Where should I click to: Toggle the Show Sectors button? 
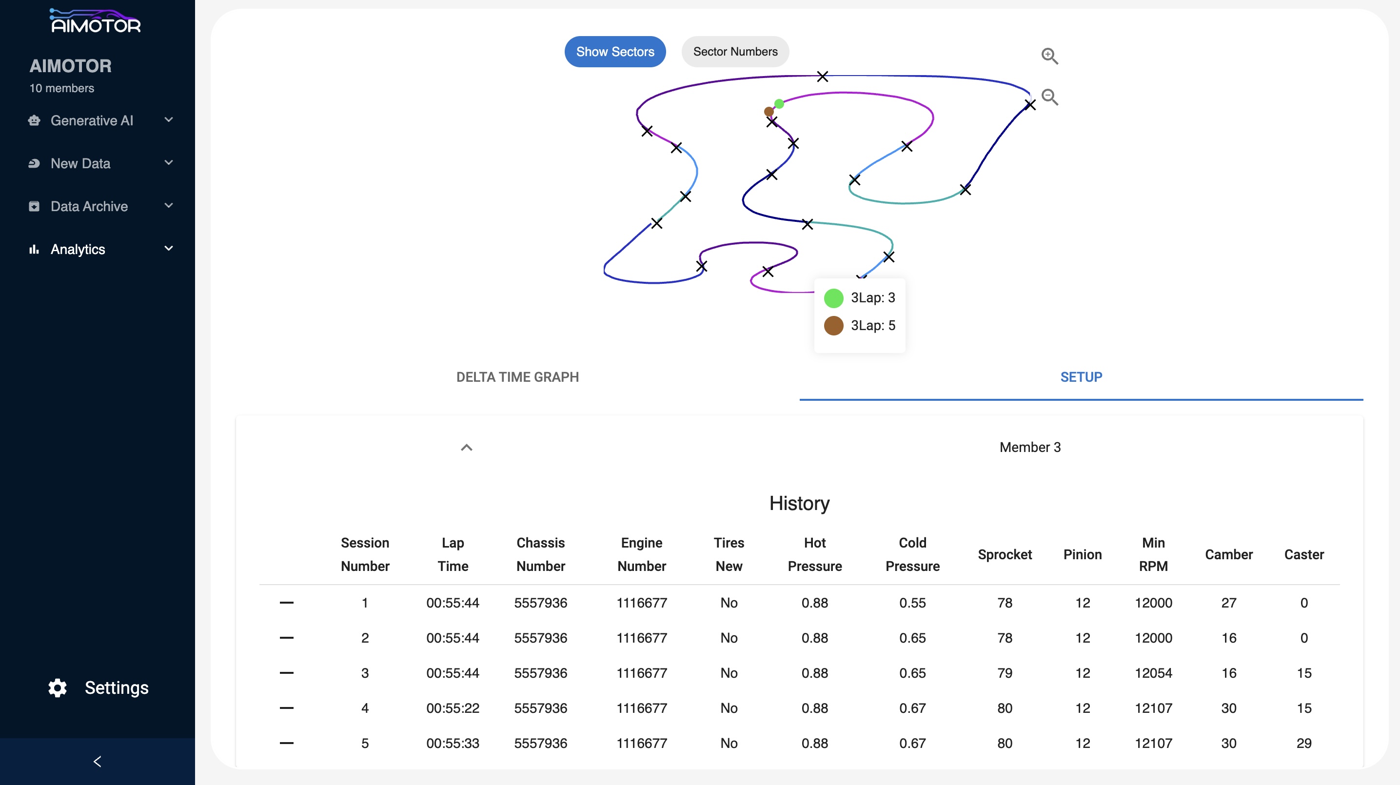tap(615, 52)
